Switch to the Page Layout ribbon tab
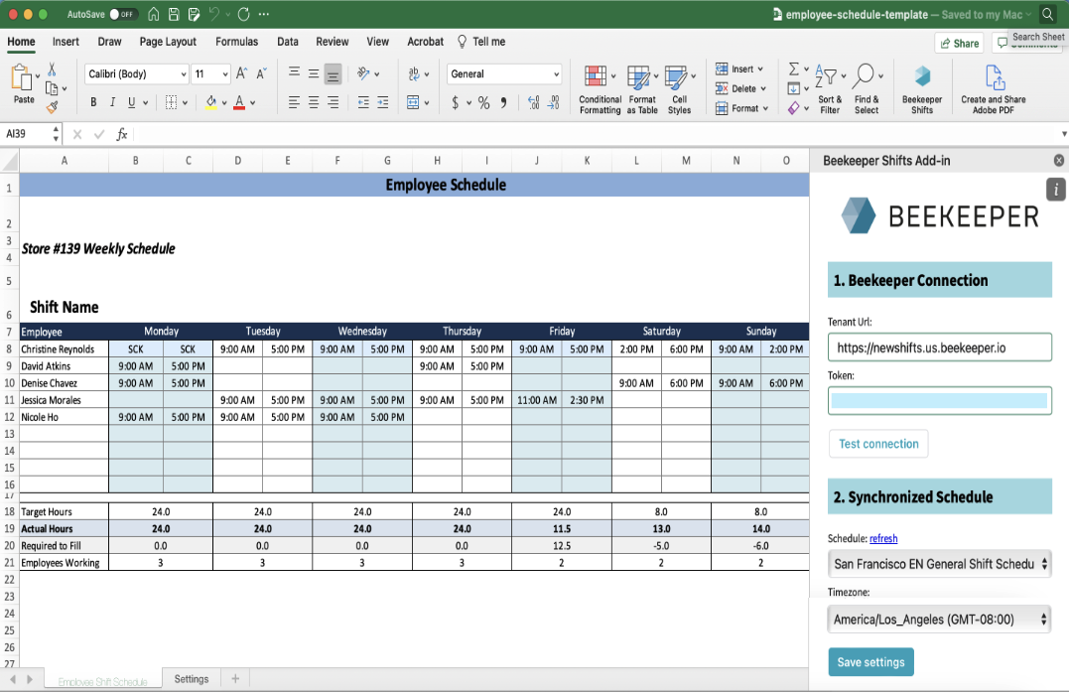This screenshot has width=1070, height=693. coord(168,42)
